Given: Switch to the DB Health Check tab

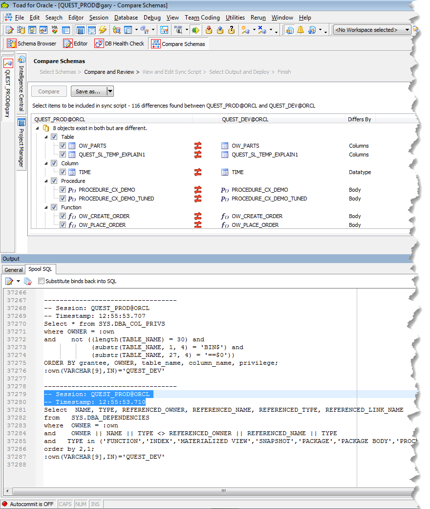Looking at the screenshot, I should [x=119, y=44].
